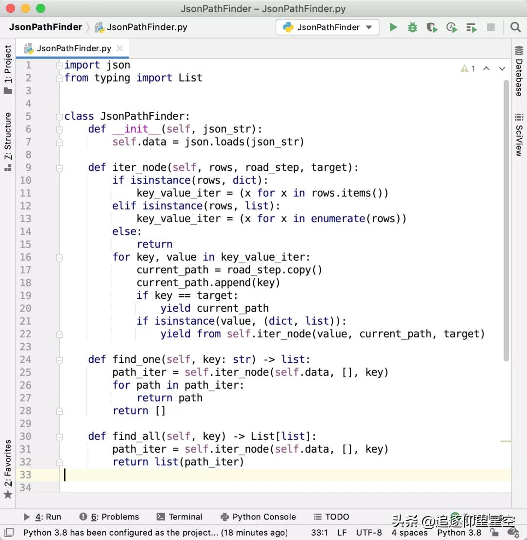Select JsonPathFinder project breadcrumb
The image size is (527, 540).
click(45, 27)
